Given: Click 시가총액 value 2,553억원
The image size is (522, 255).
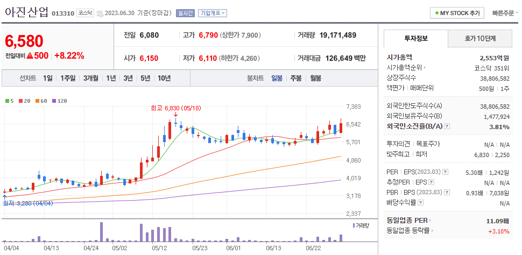Looking at the screenshot, I should coord(495,58).
